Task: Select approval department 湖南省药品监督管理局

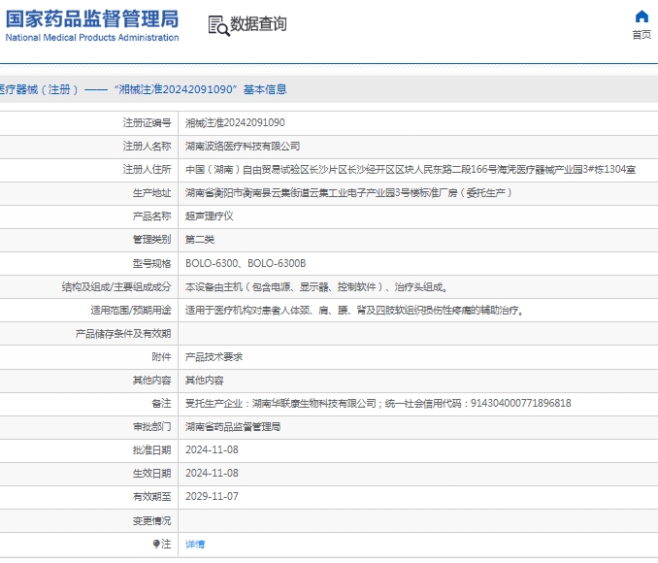Action: pyautogui.click(x=233, y=427)
